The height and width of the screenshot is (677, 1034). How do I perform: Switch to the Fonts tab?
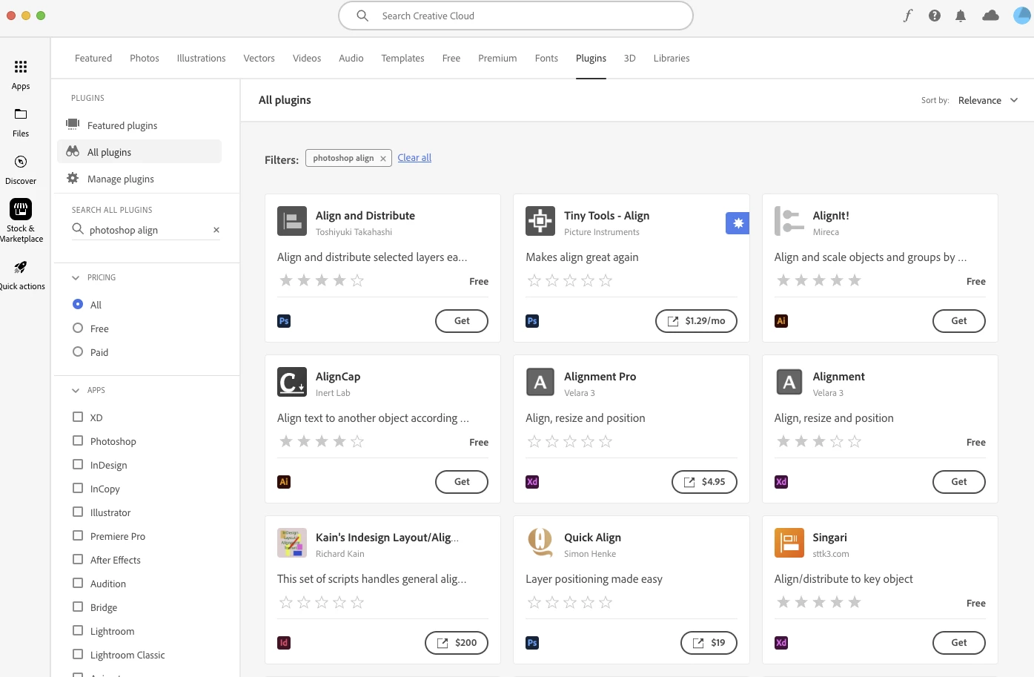click(x=546, y=58)
